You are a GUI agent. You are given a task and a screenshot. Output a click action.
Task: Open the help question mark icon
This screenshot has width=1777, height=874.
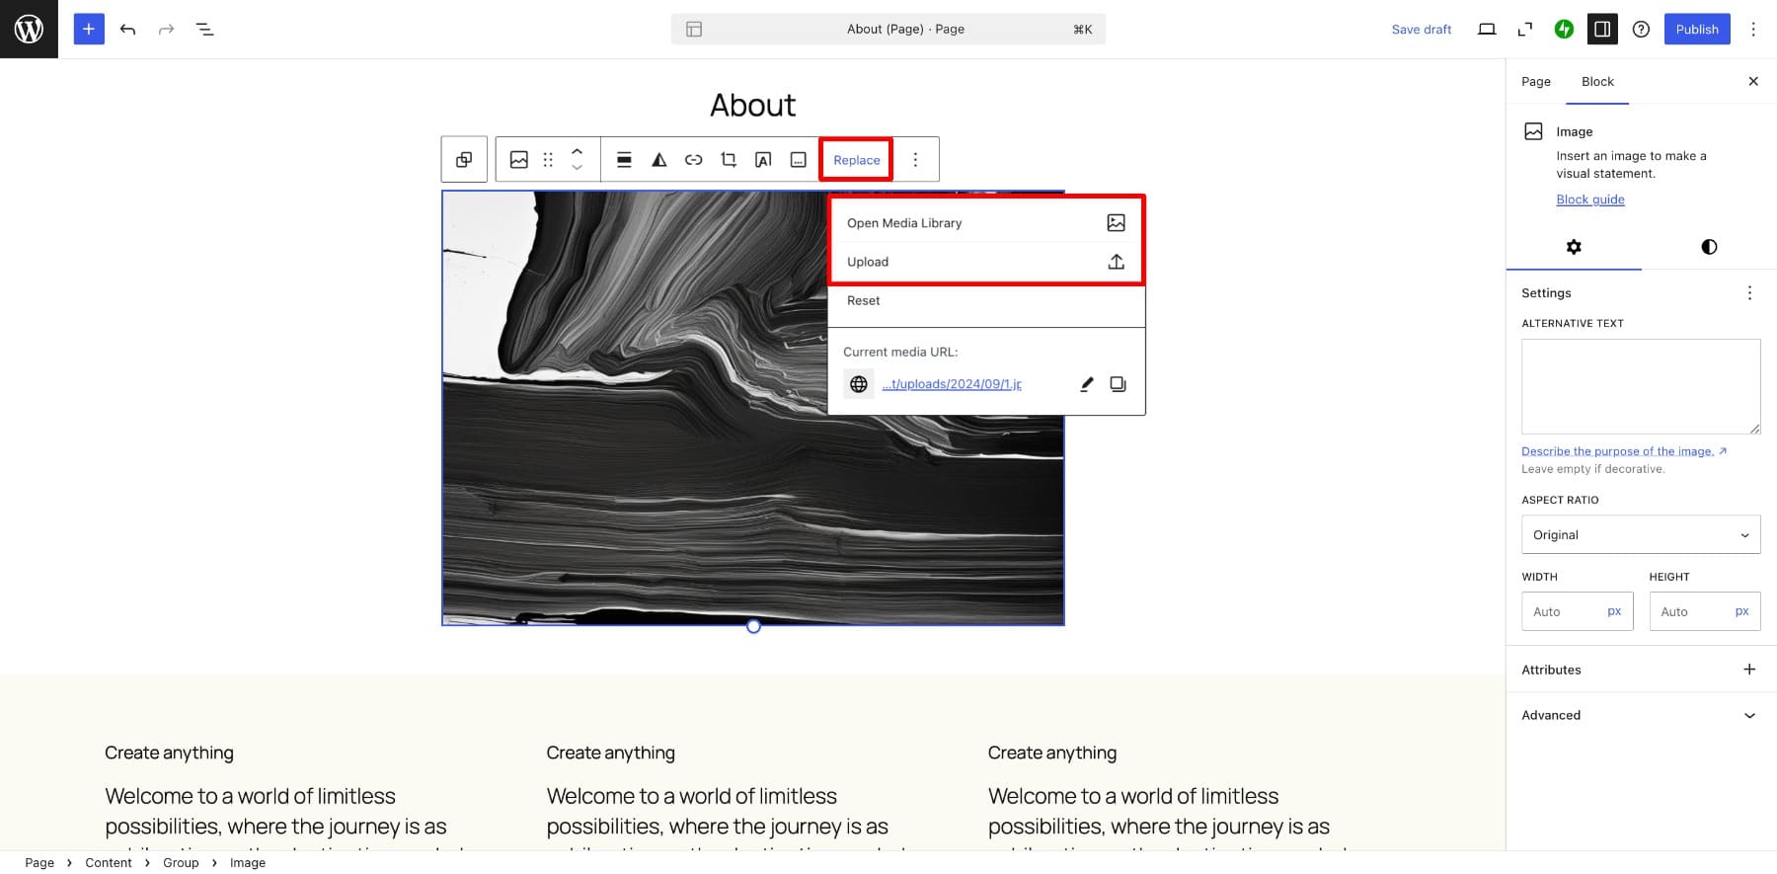1641,29
